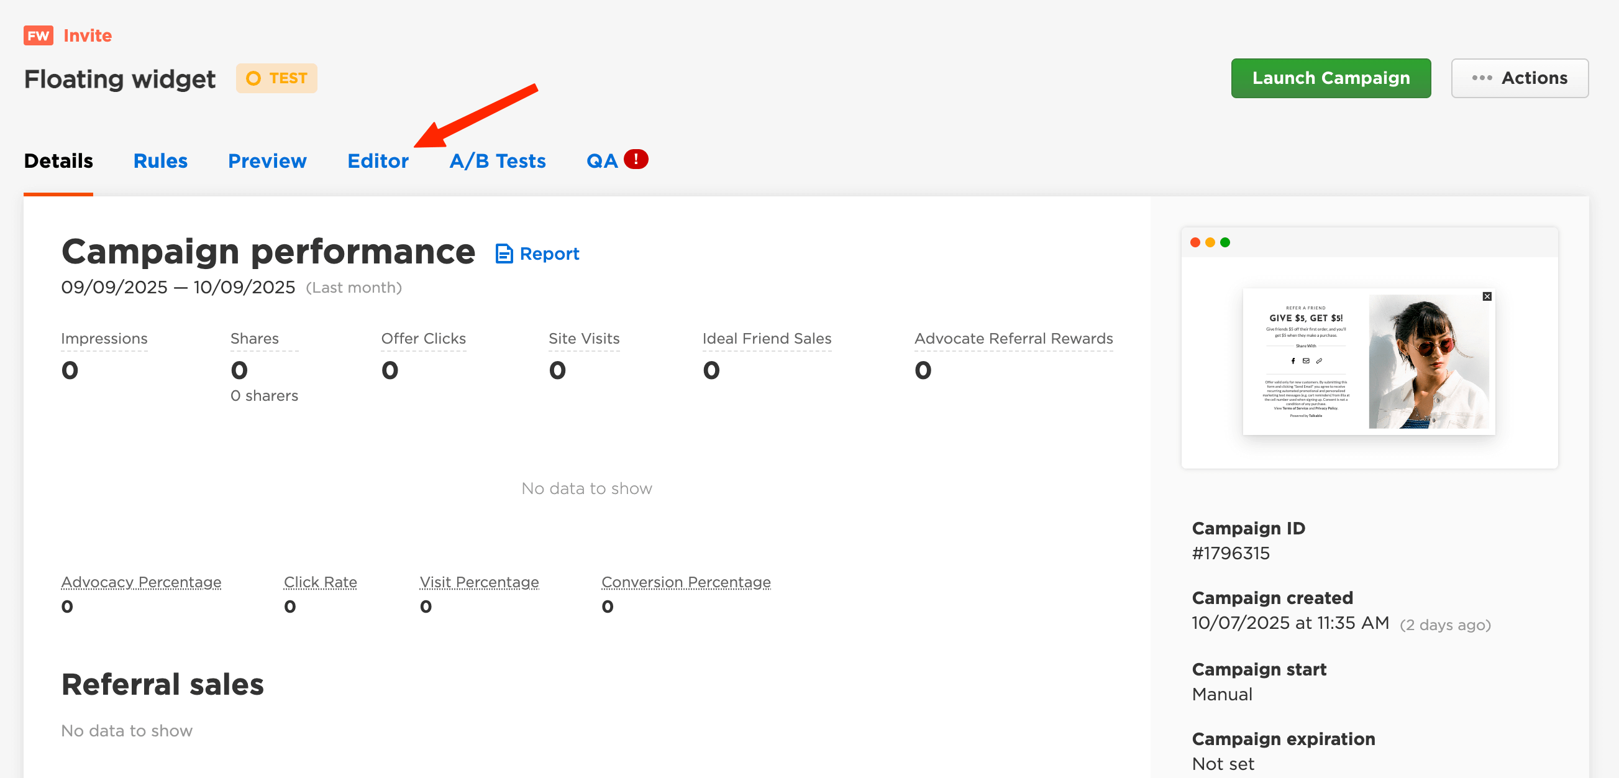Open the Preview tab
1619x778 pixels.
point(267,161)
